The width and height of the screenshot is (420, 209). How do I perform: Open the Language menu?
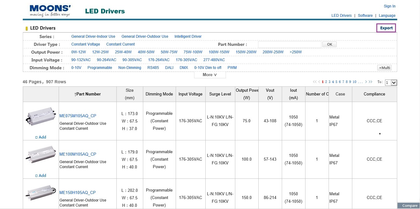click(387, 16)
